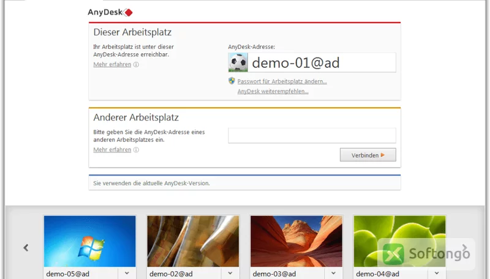Expand dropdown for demo-03@ad
Image resolution: width=490 pixels, height=279 pixels.
[x=333, y=273]
